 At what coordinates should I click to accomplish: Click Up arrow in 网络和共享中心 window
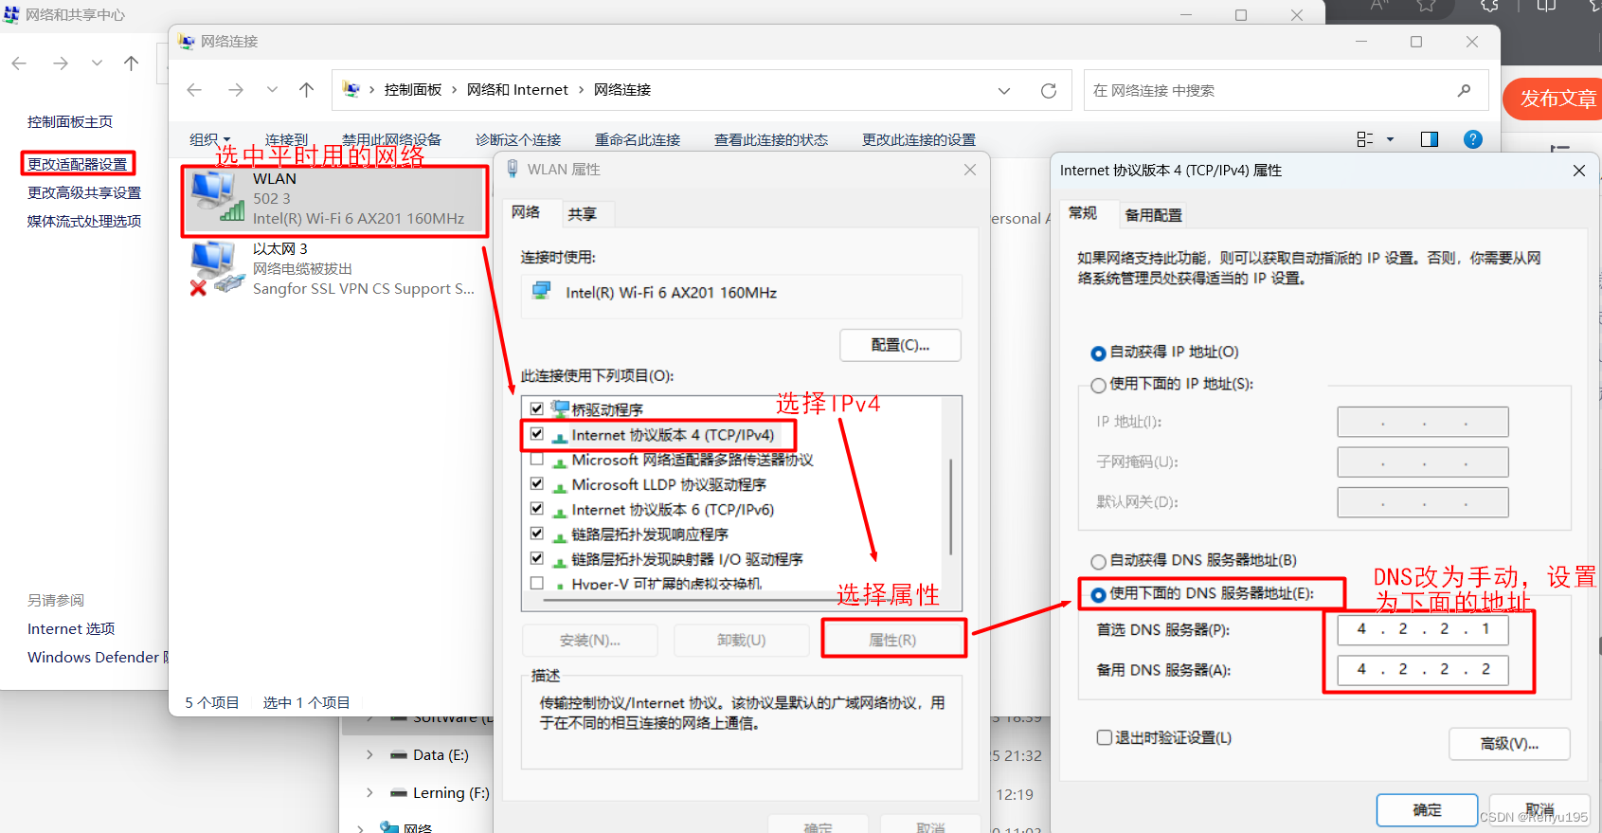[x=131, y=63]
